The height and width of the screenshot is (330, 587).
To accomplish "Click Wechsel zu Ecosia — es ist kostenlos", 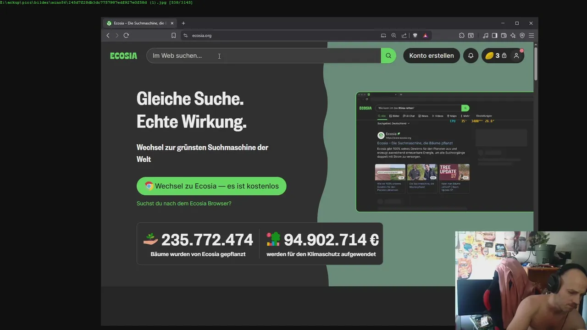I will pos(211,186).
